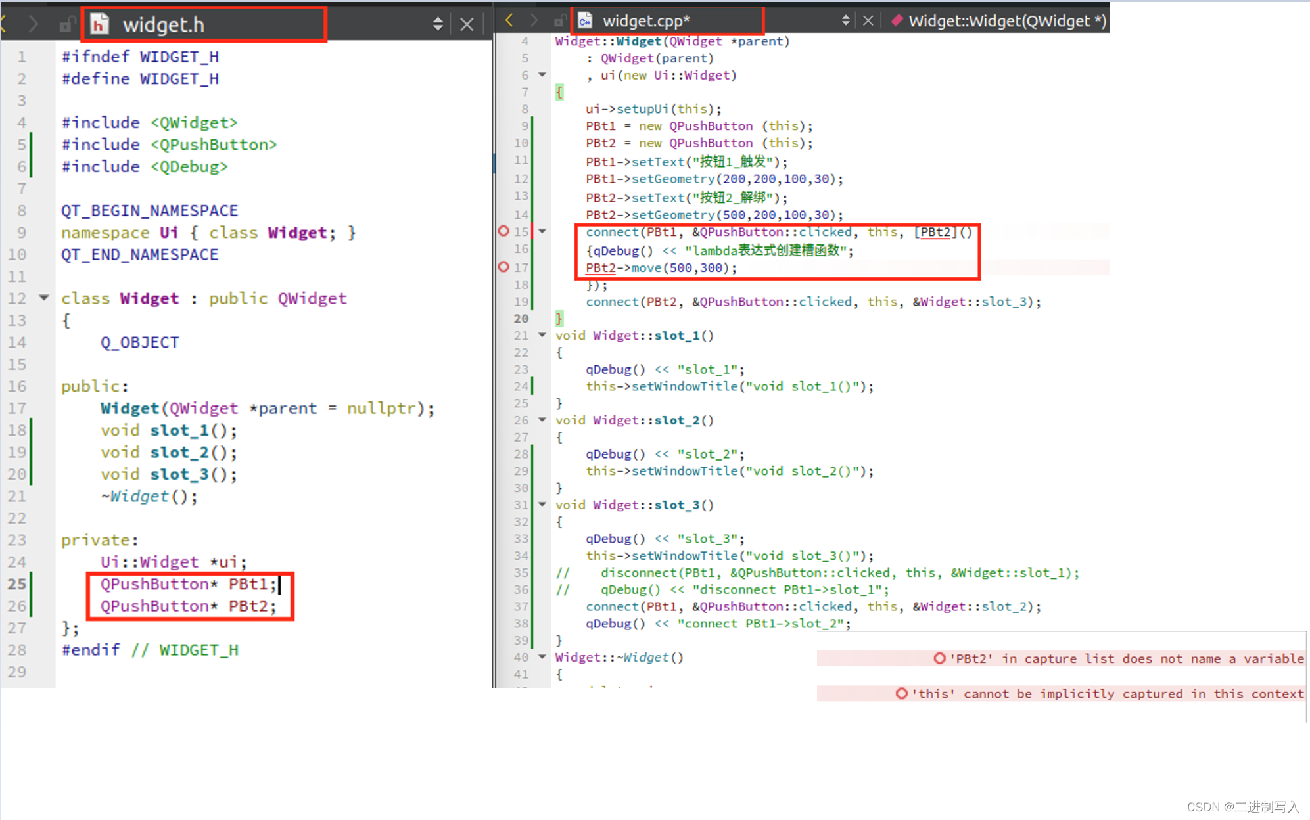Click the error marker on line 17
The width and height of the screenshot is (1310, 820).
click(x=503, y=267)
